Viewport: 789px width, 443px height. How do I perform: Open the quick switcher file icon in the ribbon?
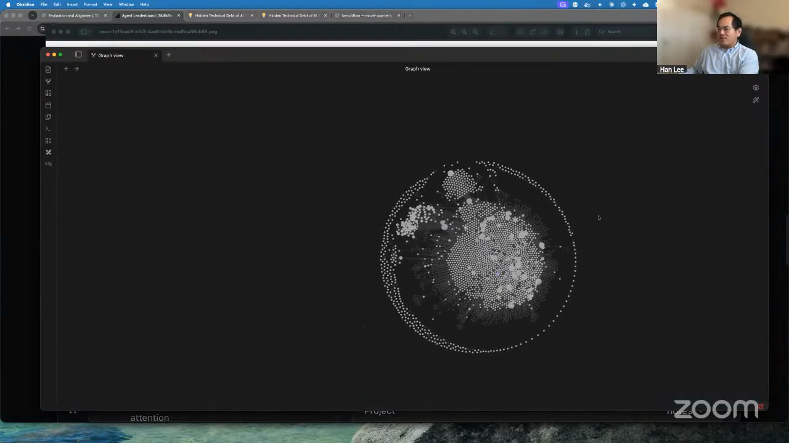[48, 70]
